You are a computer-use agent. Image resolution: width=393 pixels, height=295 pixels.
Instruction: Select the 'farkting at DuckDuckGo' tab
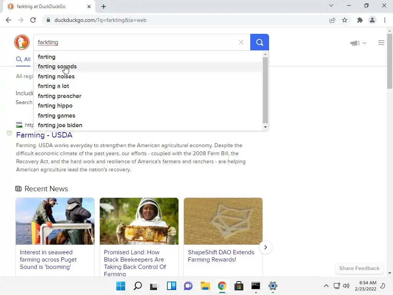coord(49,7)
